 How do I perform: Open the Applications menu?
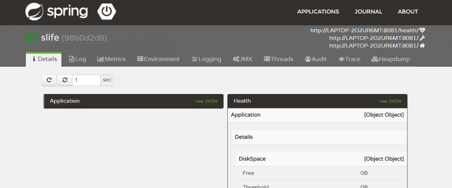pos(318,12)
